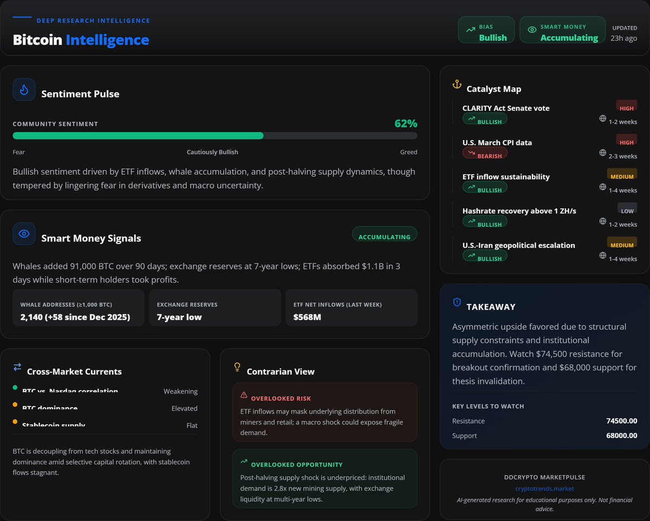Click the CLARITY Act Senate vote title
650x521 pixels.
(506, 108)
